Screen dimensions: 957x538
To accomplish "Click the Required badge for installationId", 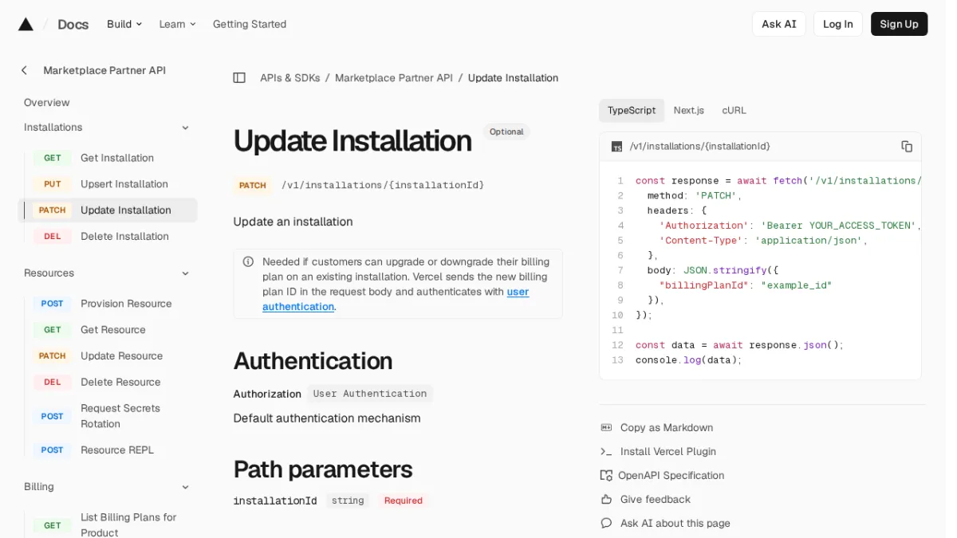I will pyautogui.click(x=403, y=501).
